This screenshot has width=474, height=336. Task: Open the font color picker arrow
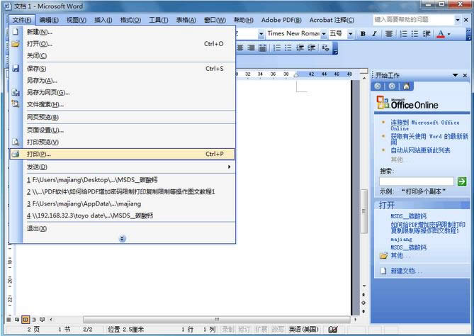coord(450,33)
